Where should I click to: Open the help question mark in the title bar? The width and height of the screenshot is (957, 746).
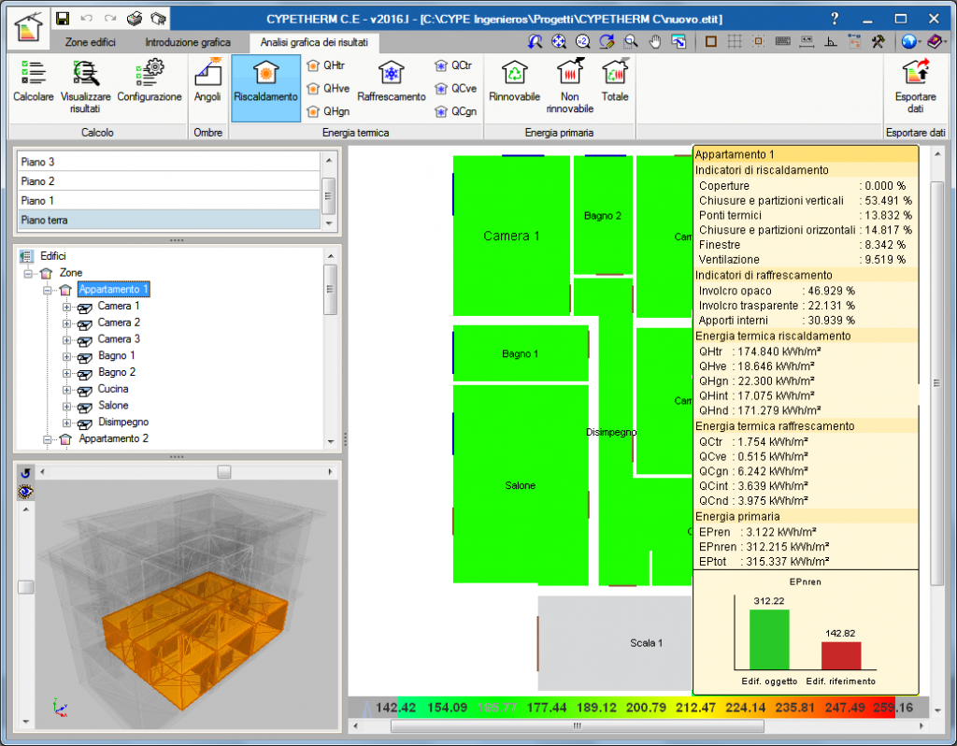(x=835, y=19)
